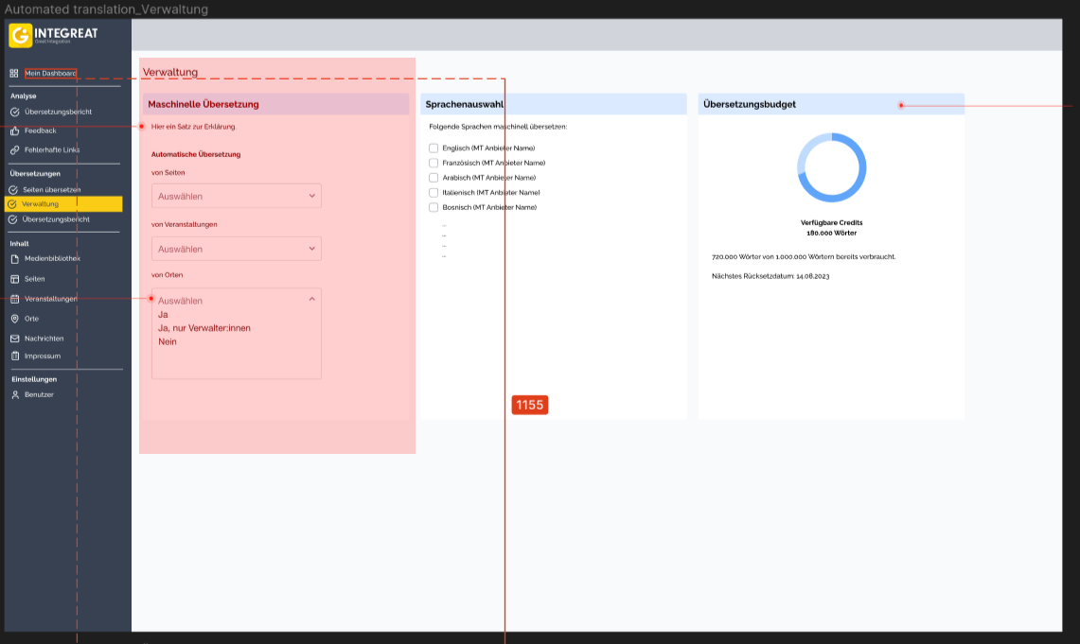
Task: Open Übersetzungsbericht under Übersetzungen
Action: click(56, 219)
